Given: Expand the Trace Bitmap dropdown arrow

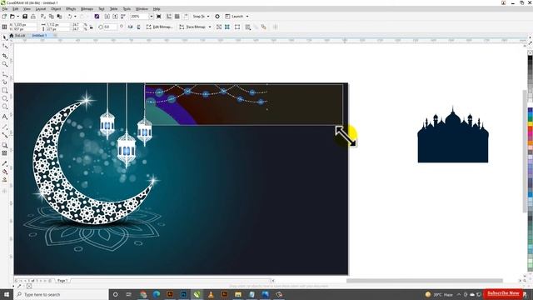Looking at the screenshot, I should (x=210, y=27).
